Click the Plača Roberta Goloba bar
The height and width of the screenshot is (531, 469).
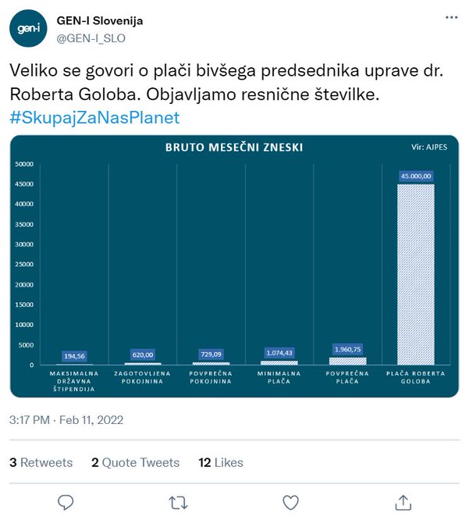click(x=416, y=274)
